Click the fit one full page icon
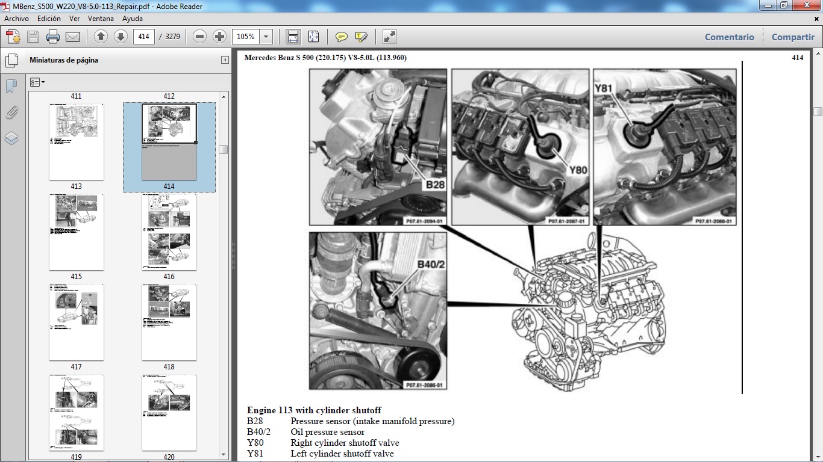 coord(313,37)
